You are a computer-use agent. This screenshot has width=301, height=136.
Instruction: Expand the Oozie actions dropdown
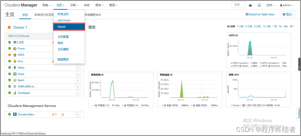(x=78, y=74)
